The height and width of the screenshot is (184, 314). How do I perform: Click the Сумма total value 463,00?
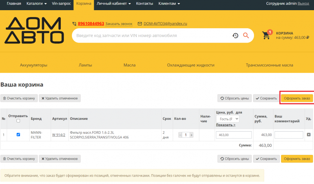coord(265,146)
